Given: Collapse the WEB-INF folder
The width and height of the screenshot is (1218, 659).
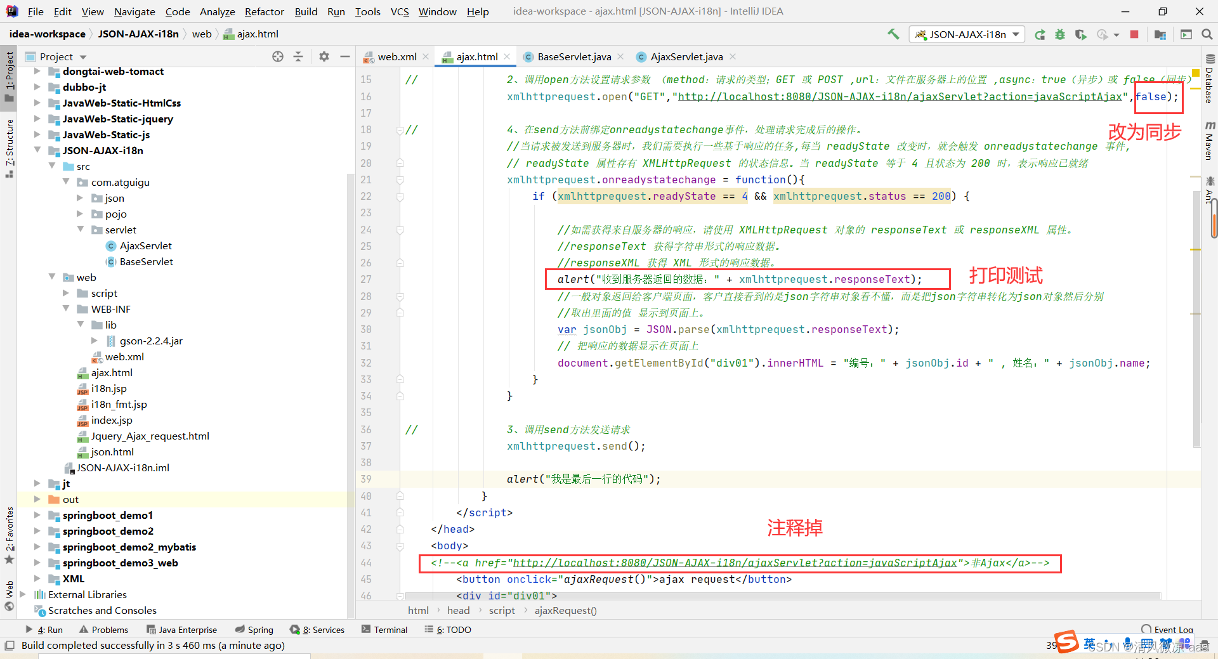Looking at the screenshot, I should click(66, 309).
